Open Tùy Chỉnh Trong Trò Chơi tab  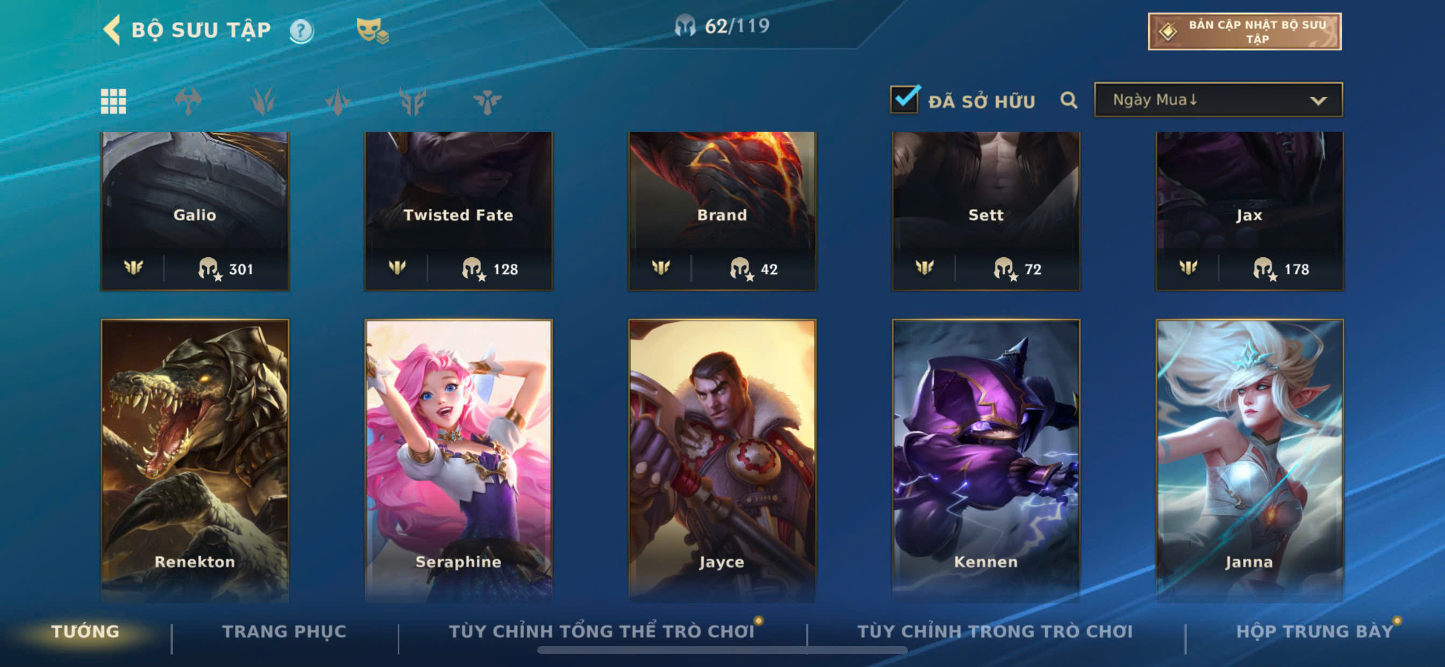click(x=995, y=631)
